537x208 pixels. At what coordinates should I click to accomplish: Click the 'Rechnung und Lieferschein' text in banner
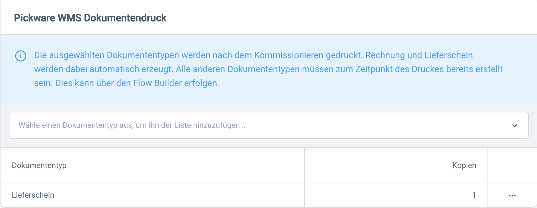(x=419, y=55)
